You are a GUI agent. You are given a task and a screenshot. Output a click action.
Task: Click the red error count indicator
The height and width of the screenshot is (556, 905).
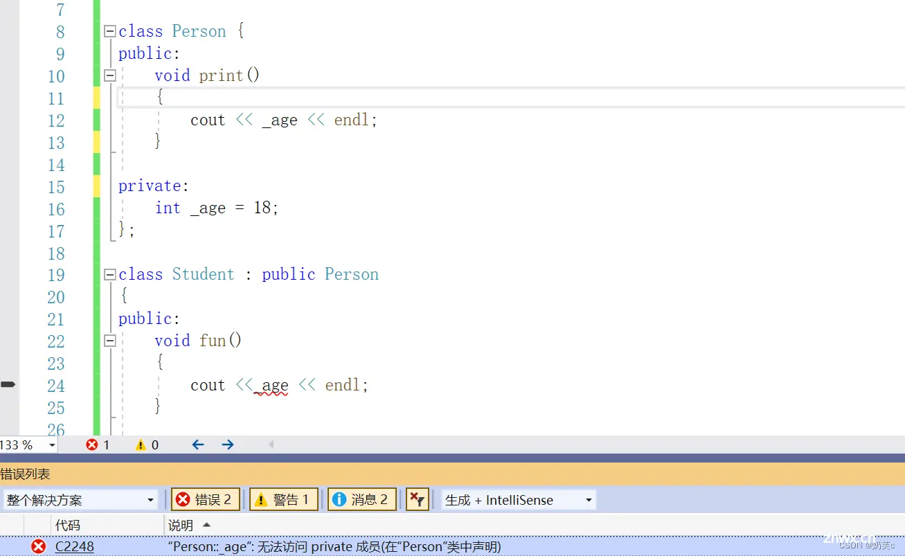[98, 445]
